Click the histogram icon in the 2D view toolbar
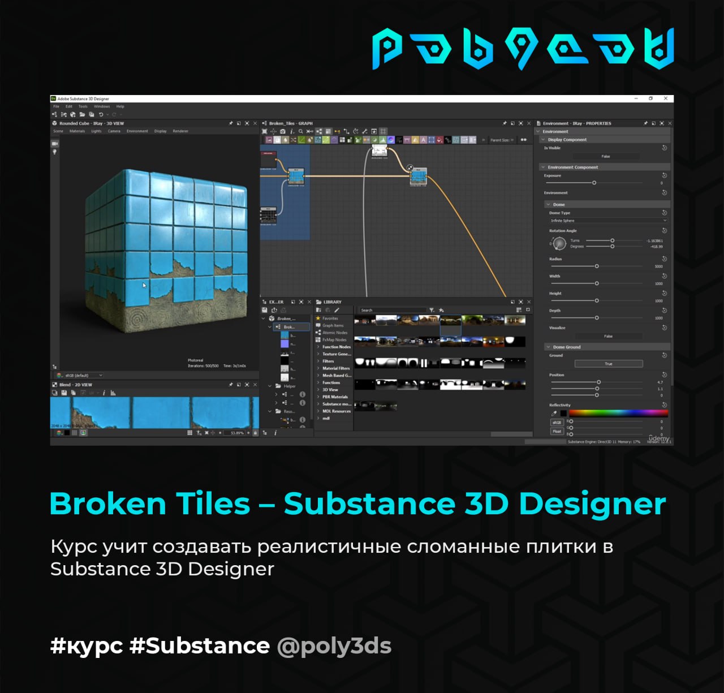The height and width of the screenshot is (693, 724). [x=113, y=393]
